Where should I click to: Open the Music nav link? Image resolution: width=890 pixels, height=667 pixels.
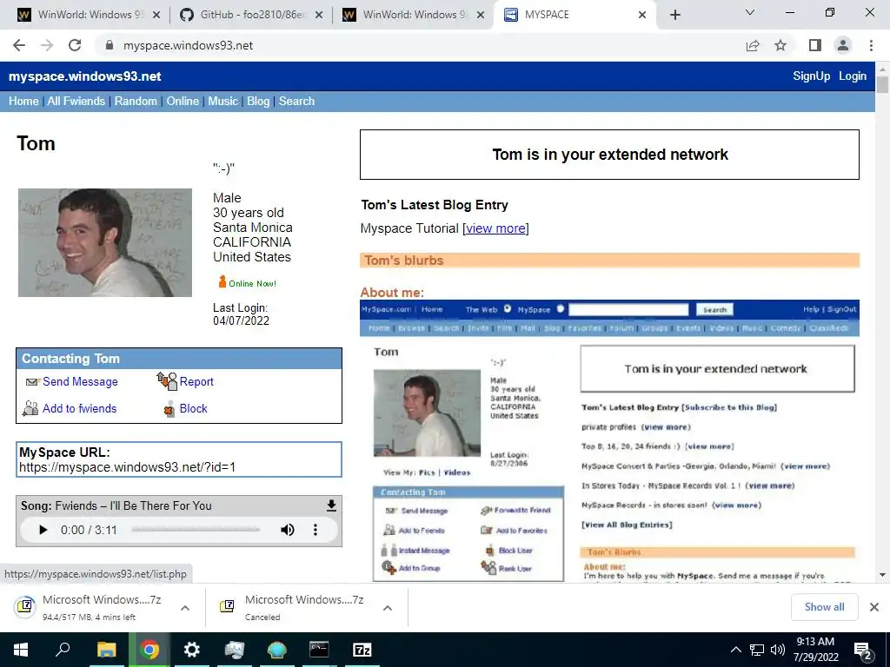(222, 101)
